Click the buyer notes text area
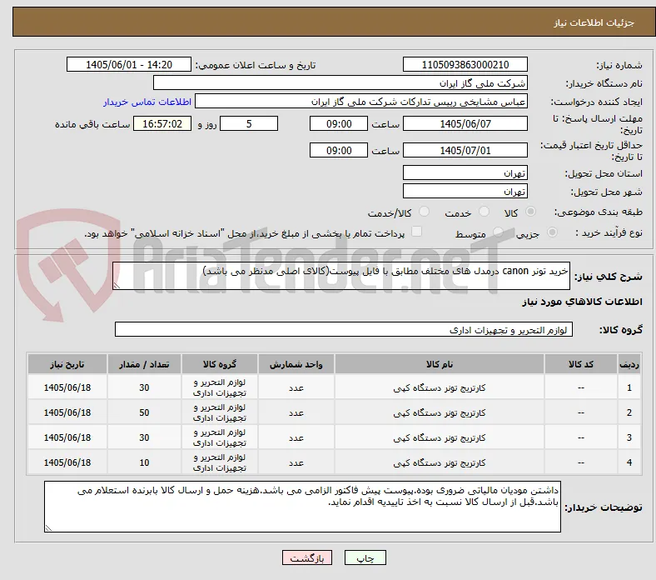 click(302, 507)
